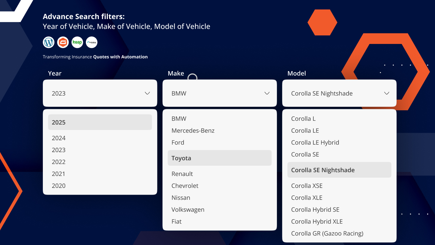Click 'Transforming Insurance Quotes with Automation' tagline

[x=95, y=57]
